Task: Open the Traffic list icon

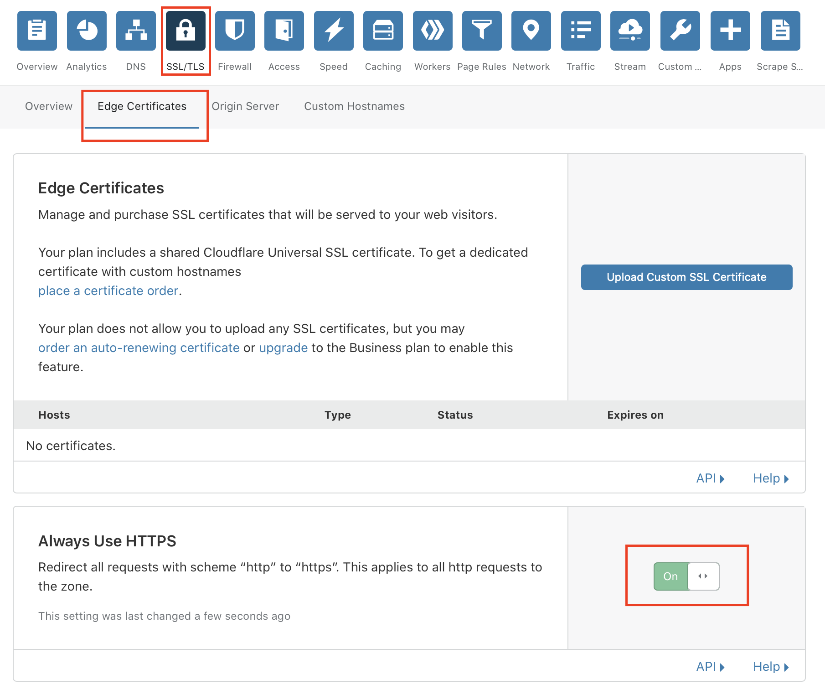Action: pos(581,31)
